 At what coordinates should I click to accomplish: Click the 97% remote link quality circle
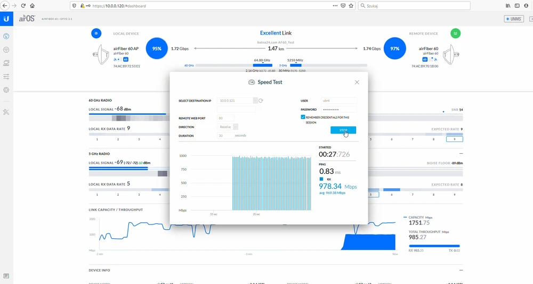point(394,48)
